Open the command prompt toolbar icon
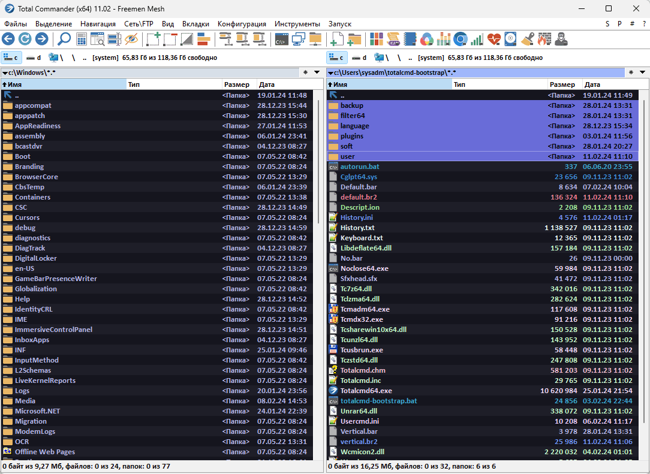The image size is (650, 474). [x=281, y=40]
